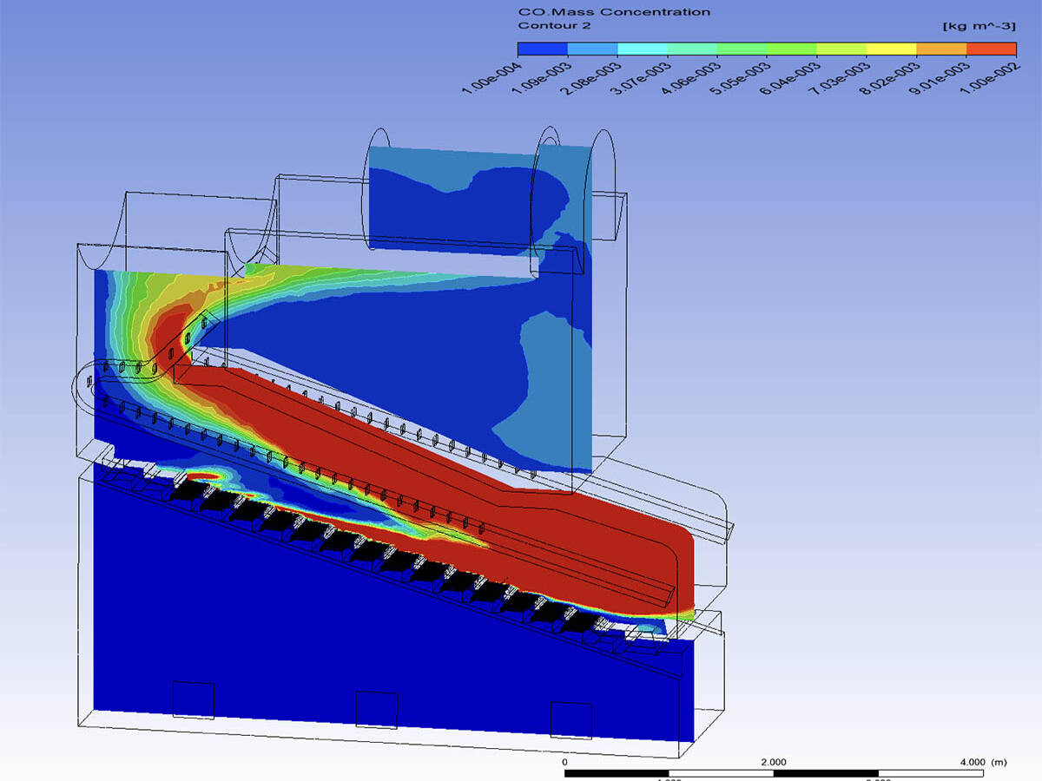1042x781 pixels.
Task: Select the middle square outline at model bottom
Action: pos(377,710)
